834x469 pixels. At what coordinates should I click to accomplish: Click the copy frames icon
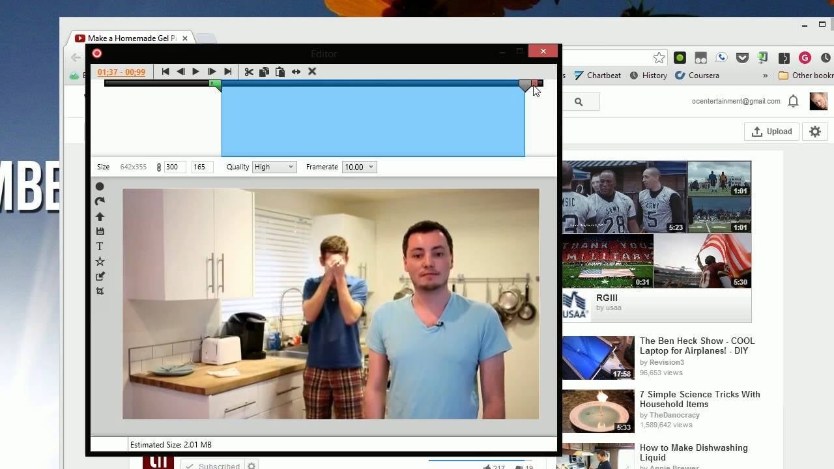click(x=264, y=72)
